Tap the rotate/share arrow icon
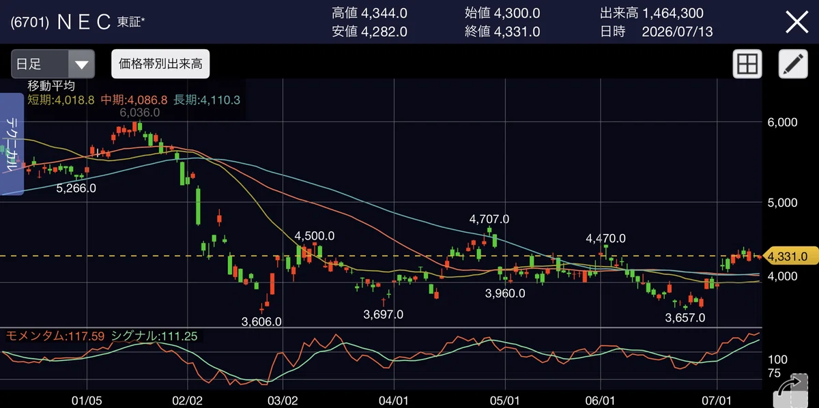This screenshot has height=408, width=819. (790, 391)
